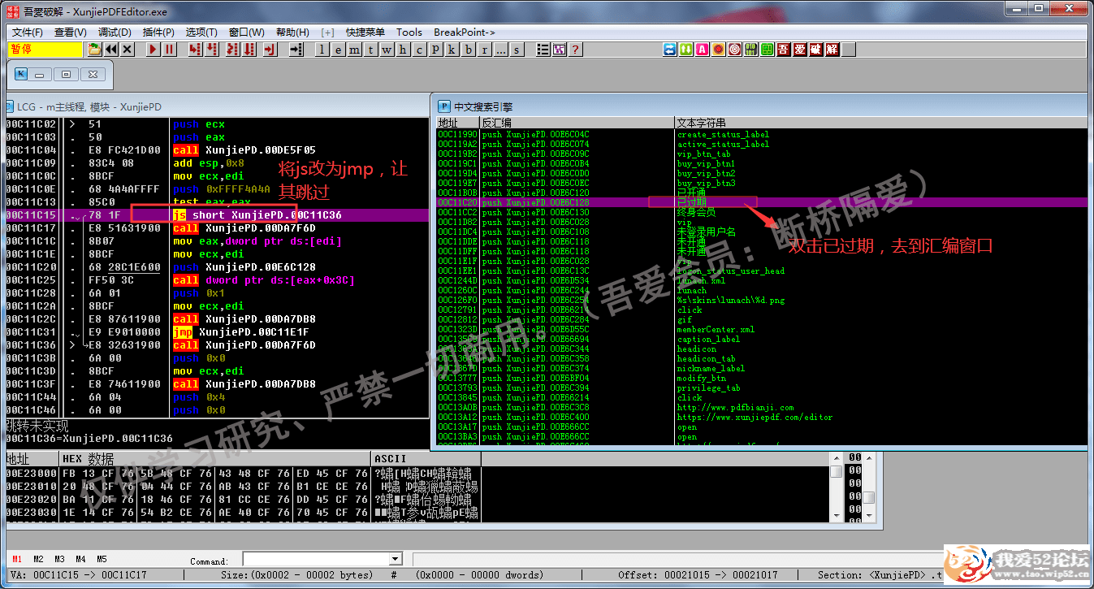Switch to the M3 memory tab
Screen dimensions: 1094x589
59,560
